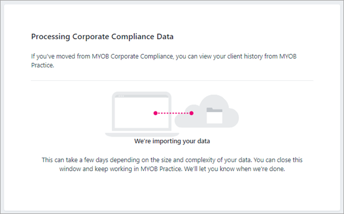Click the grey cloud storage icon
This screenshot has width=344, height=214.
(207, 111)
